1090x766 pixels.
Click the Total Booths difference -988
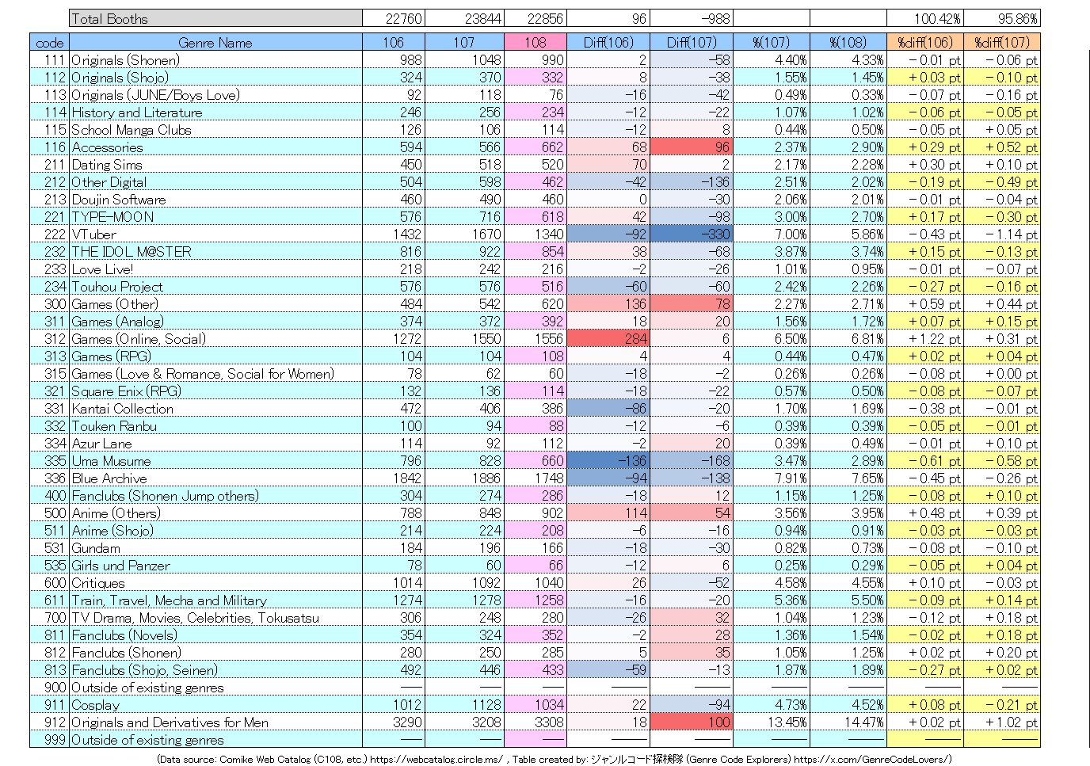tap(691, 18)
